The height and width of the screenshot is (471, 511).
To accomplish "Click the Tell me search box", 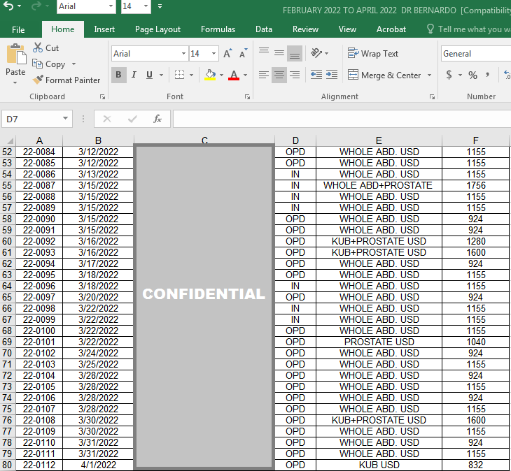I will tap(469, 29).
